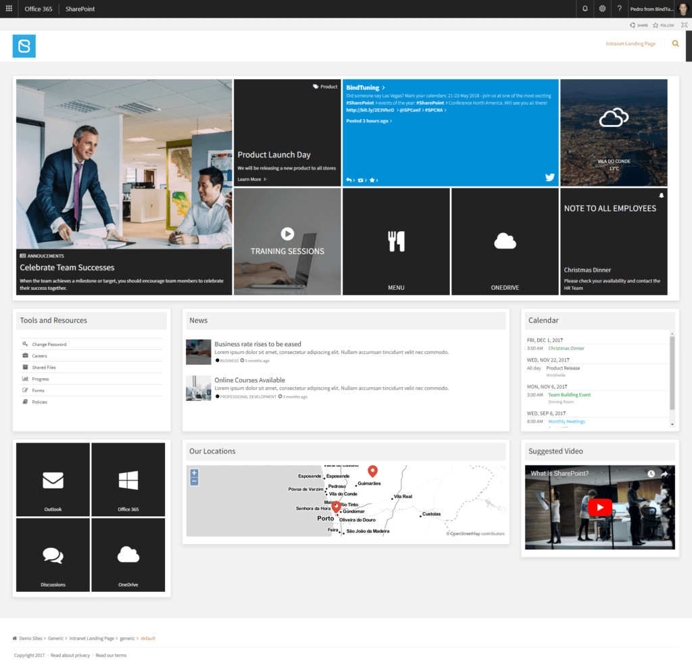Click the watch later clock on video
This screenshot has width=692, height=671.
pos(651,474)
